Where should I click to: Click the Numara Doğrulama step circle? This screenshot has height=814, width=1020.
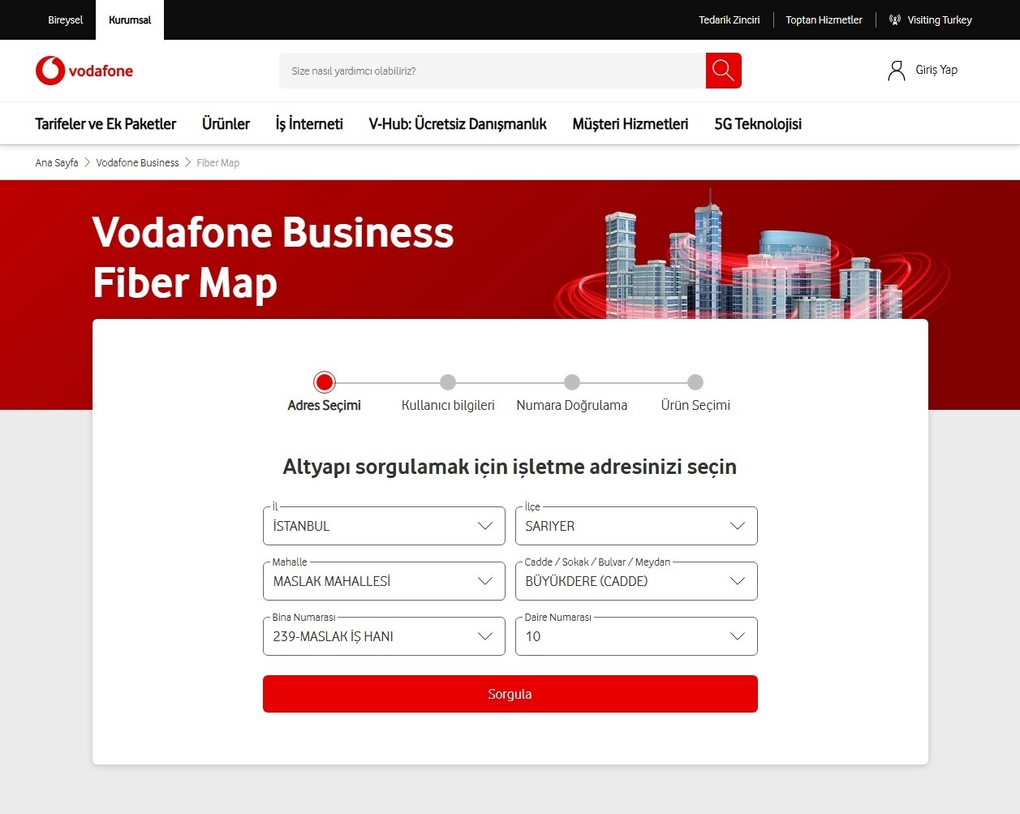pyautogui.click(x=571, y=381)
